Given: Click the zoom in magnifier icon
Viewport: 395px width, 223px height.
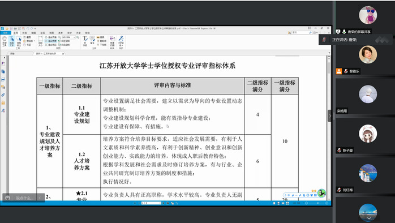Looking at the screenshot, I should [x=78, y=37].
